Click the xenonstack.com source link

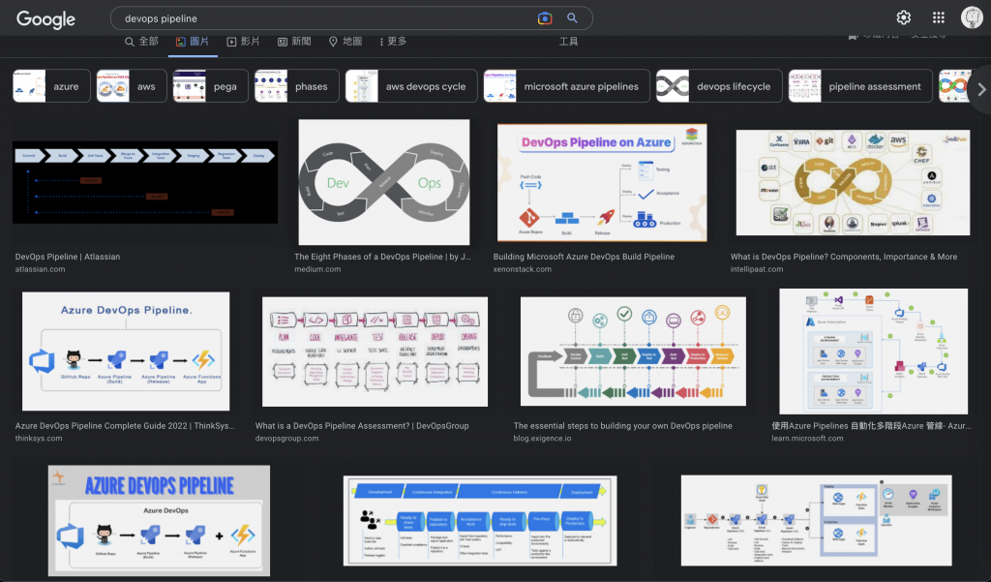point(522,269)
